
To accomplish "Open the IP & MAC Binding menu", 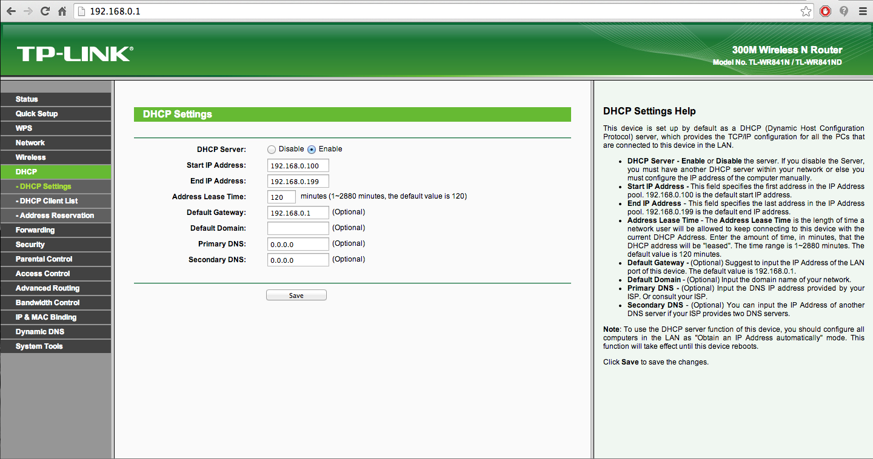I will 56,317.
